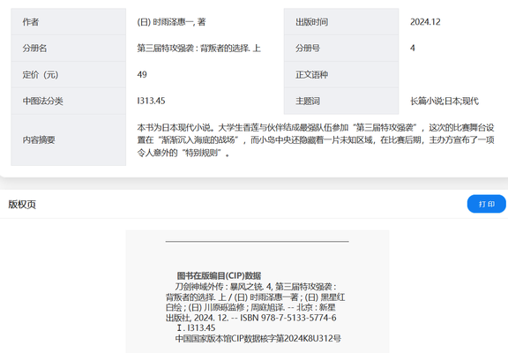508x353 pixels.
Task: Select CIP line 白绘;(日)川原砾监修;周庭旭译
Action: click(250, 307)
